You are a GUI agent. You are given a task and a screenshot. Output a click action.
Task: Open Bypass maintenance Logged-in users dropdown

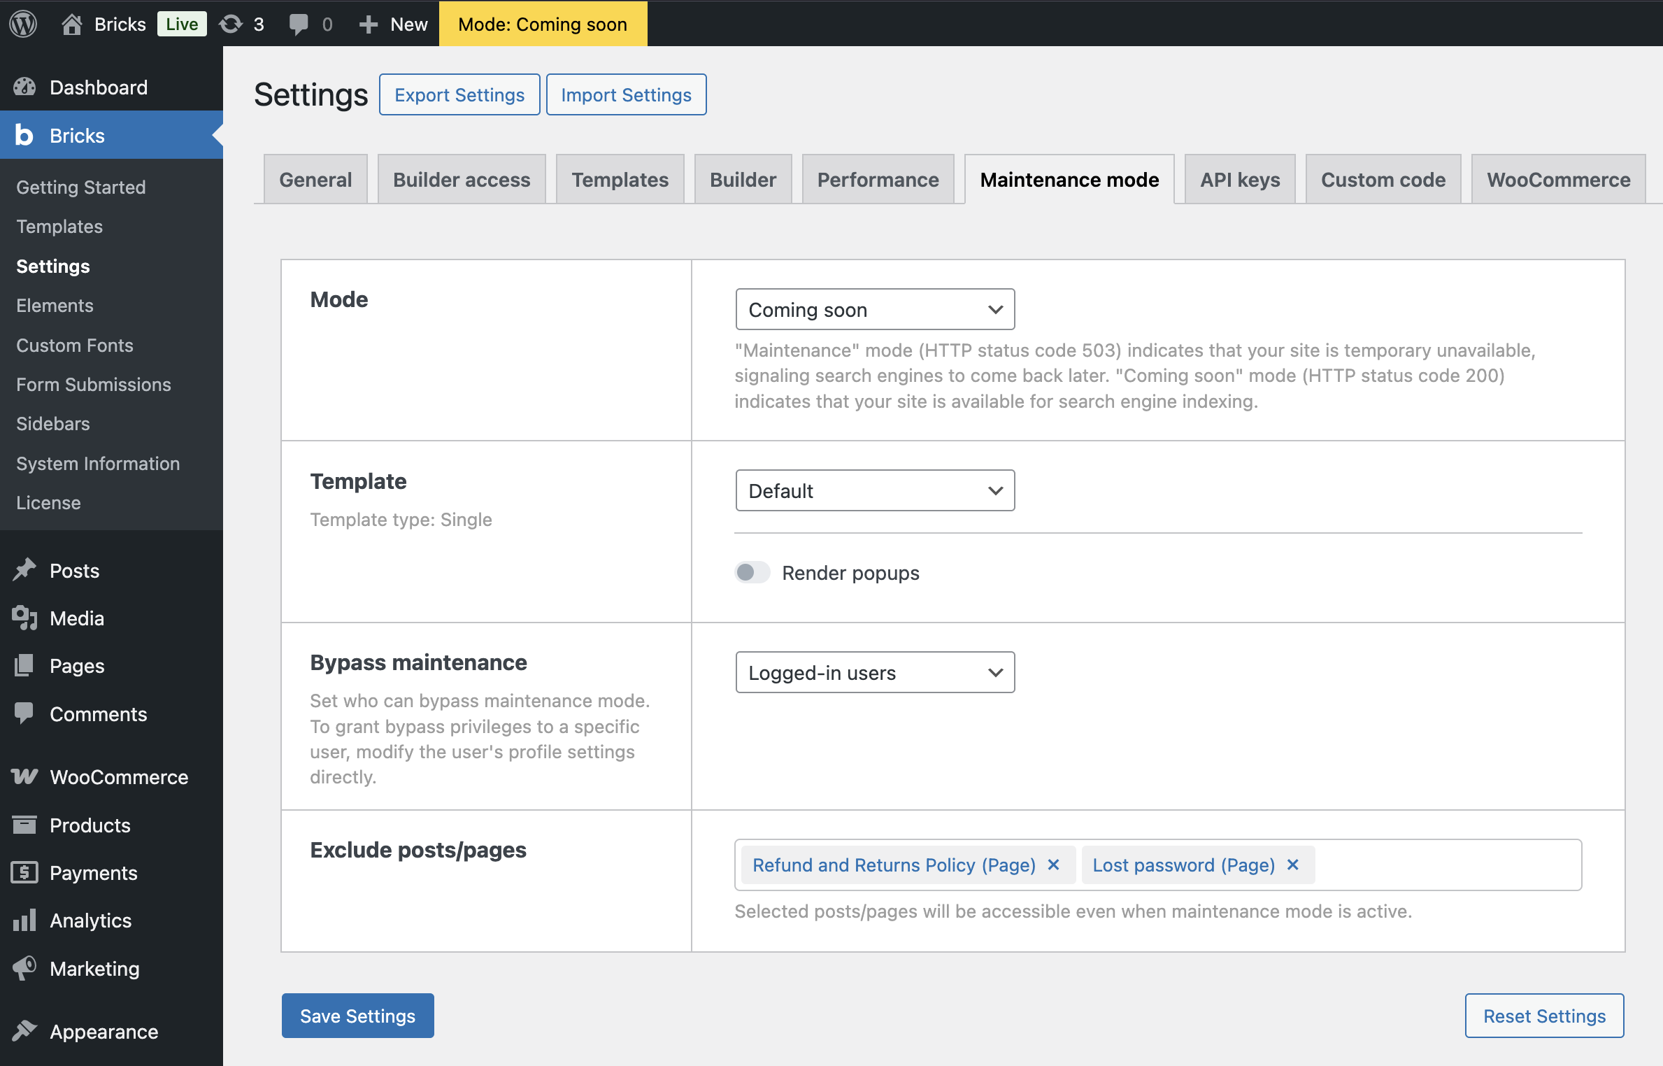(874, 672)
